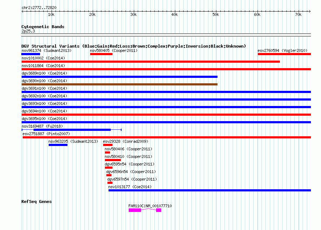Select nsv1011864 (Coe2014) variant label

pos(43,66)
